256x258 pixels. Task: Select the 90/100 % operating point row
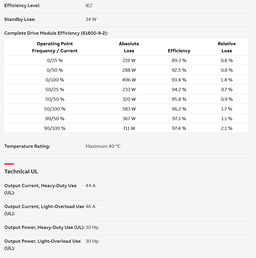click(126, 128)
